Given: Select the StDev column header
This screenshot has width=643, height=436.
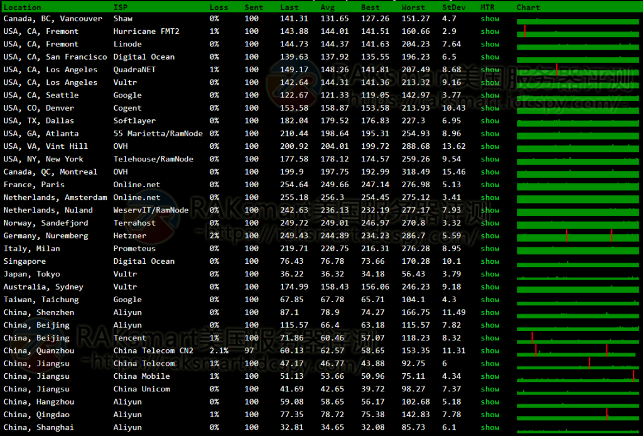Looking at the screenshot, I should click(453, 8).
